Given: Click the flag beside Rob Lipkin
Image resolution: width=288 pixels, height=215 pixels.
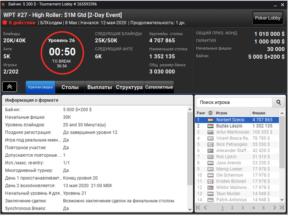Looking at the screenshot, I should (210, 157).
